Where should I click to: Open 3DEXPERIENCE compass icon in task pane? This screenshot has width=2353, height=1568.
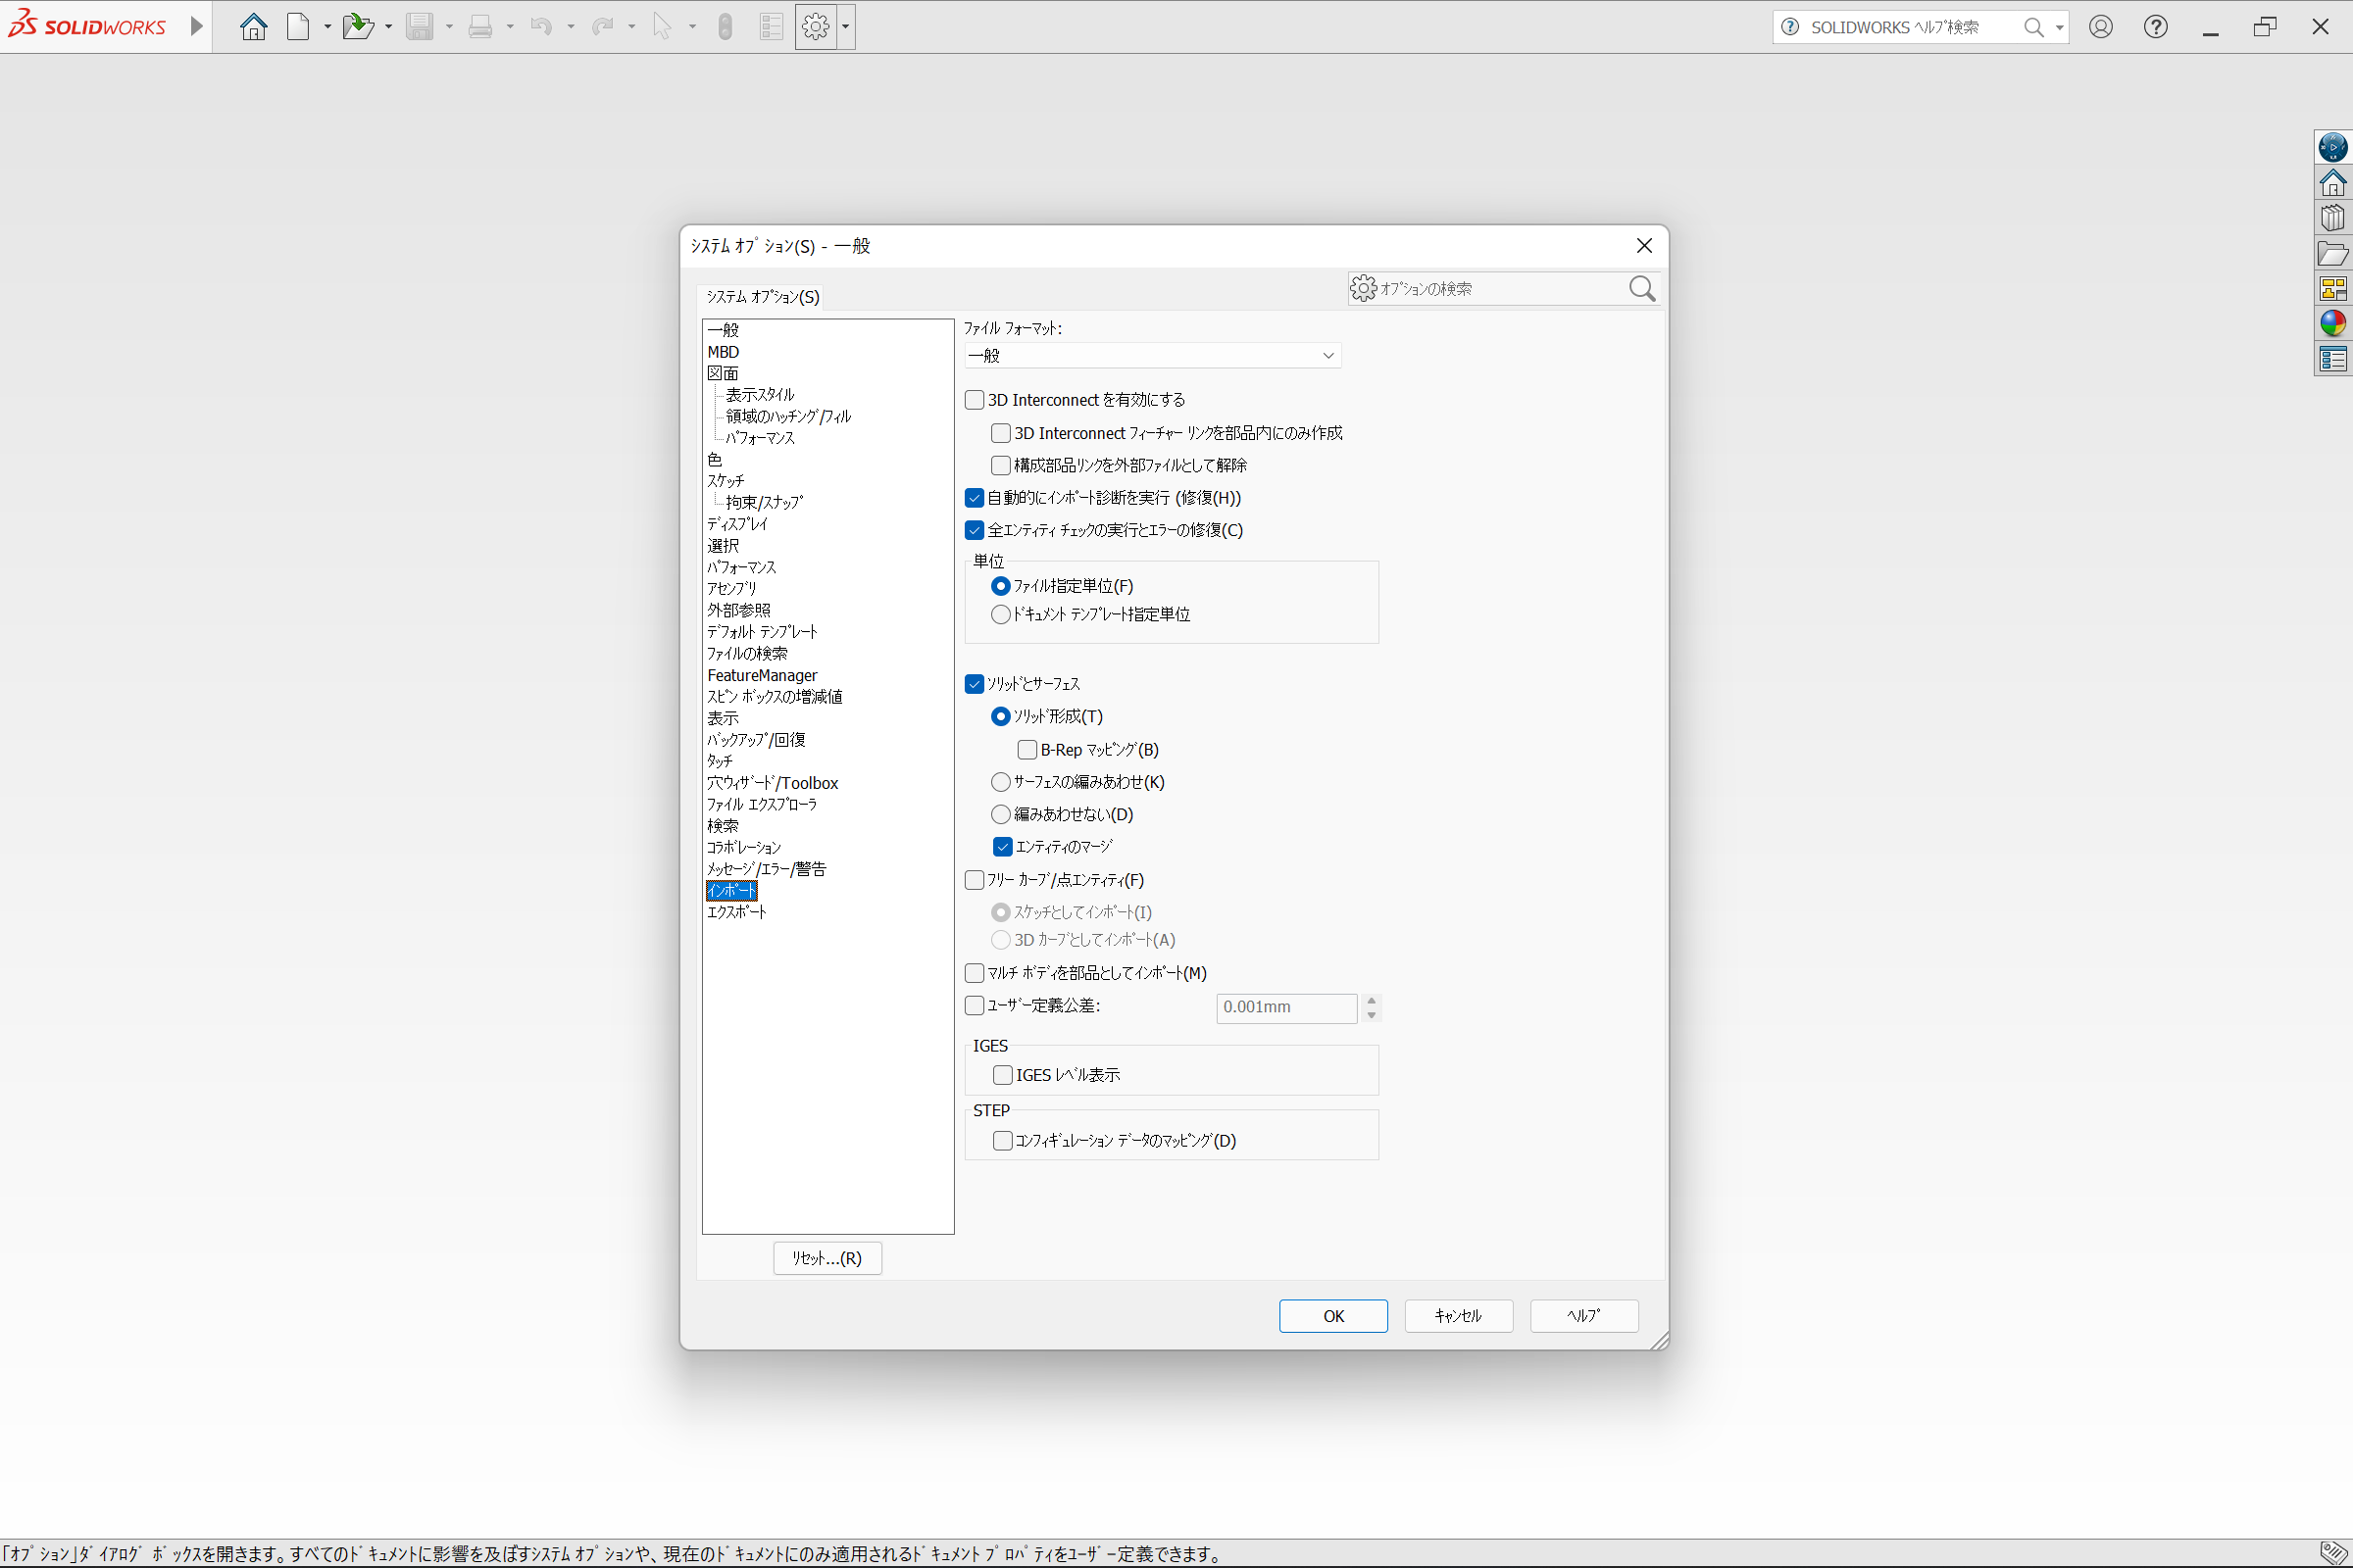(x=2333, y=148)
